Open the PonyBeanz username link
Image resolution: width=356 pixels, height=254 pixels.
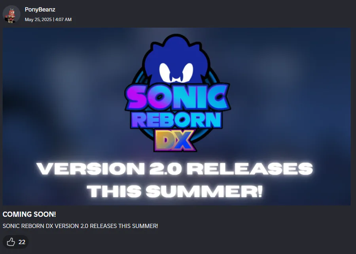pyautogui.click(x=40, y=9)
